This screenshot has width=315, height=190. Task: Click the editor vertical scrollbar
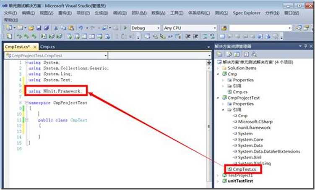209,126
